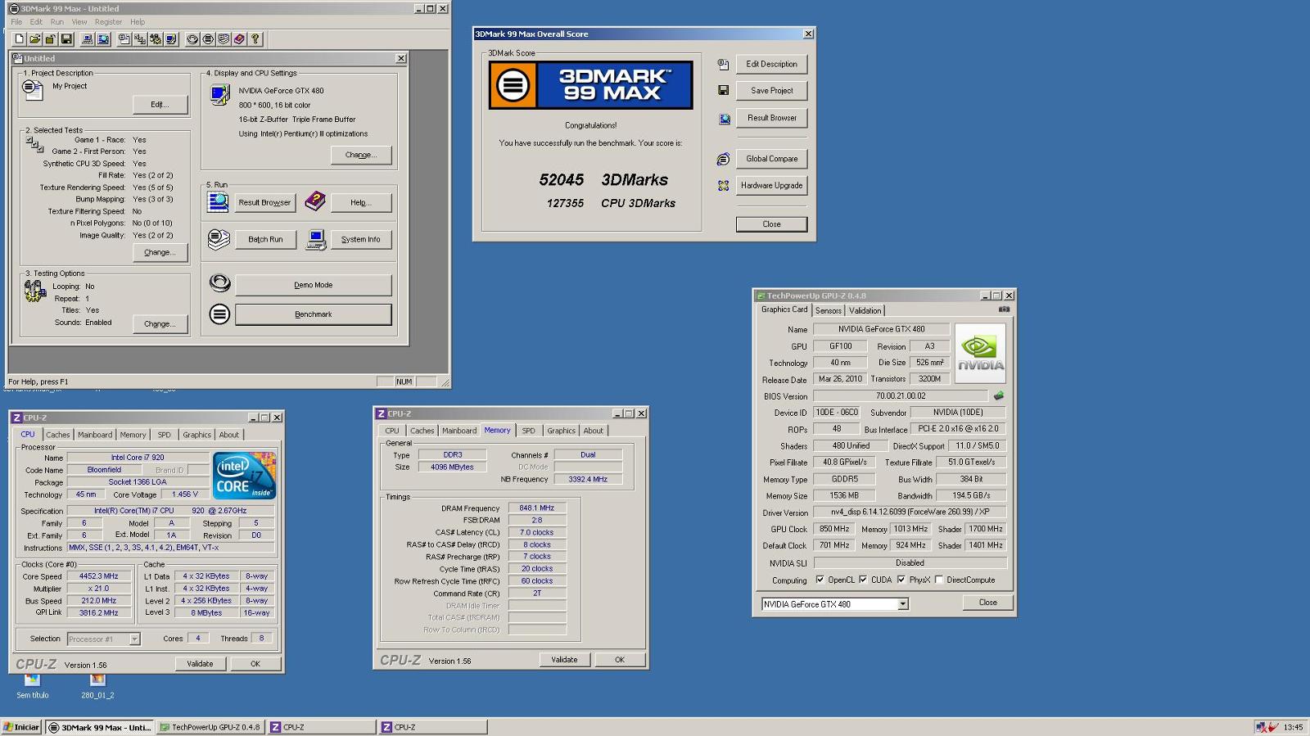1310x736 pixels.
Task: Click the GPU-Z camera screenshot icon
Action: [1004, 309]
